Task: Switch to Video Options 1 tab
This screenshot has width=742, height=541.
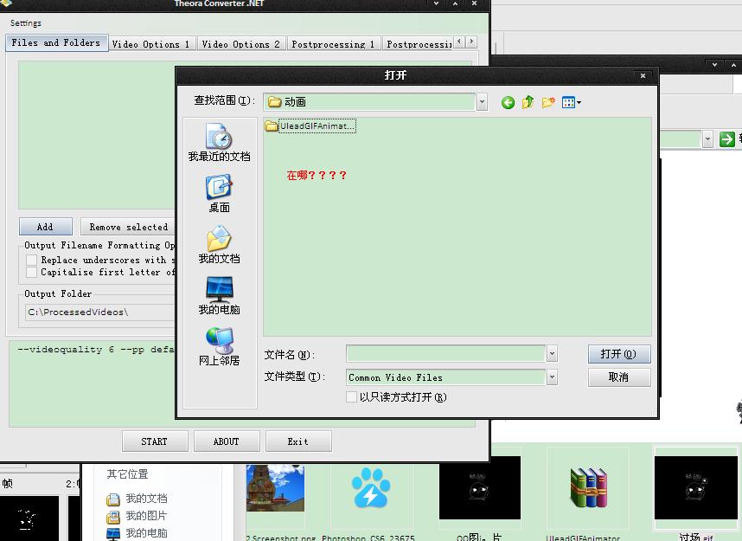Action: pyautogui.click(x=151, y=44)
